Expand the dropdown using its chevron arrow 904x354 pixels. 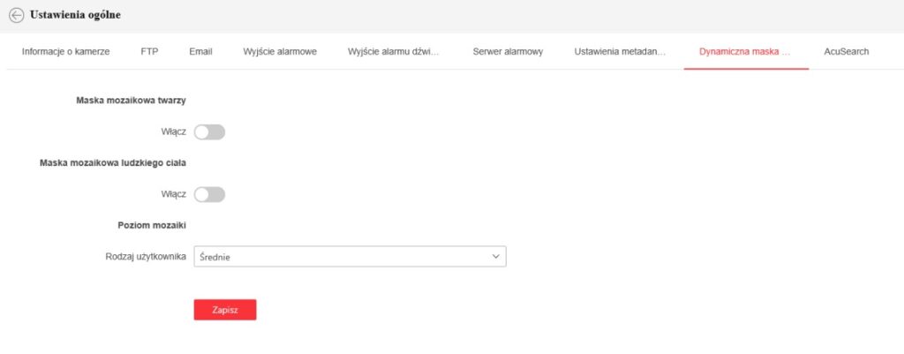tap(494, 257)
